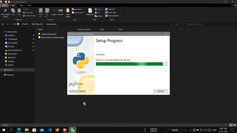Click the Paste icon in ribbon
This screenshot has height=133, width=237.
point(19,11)
